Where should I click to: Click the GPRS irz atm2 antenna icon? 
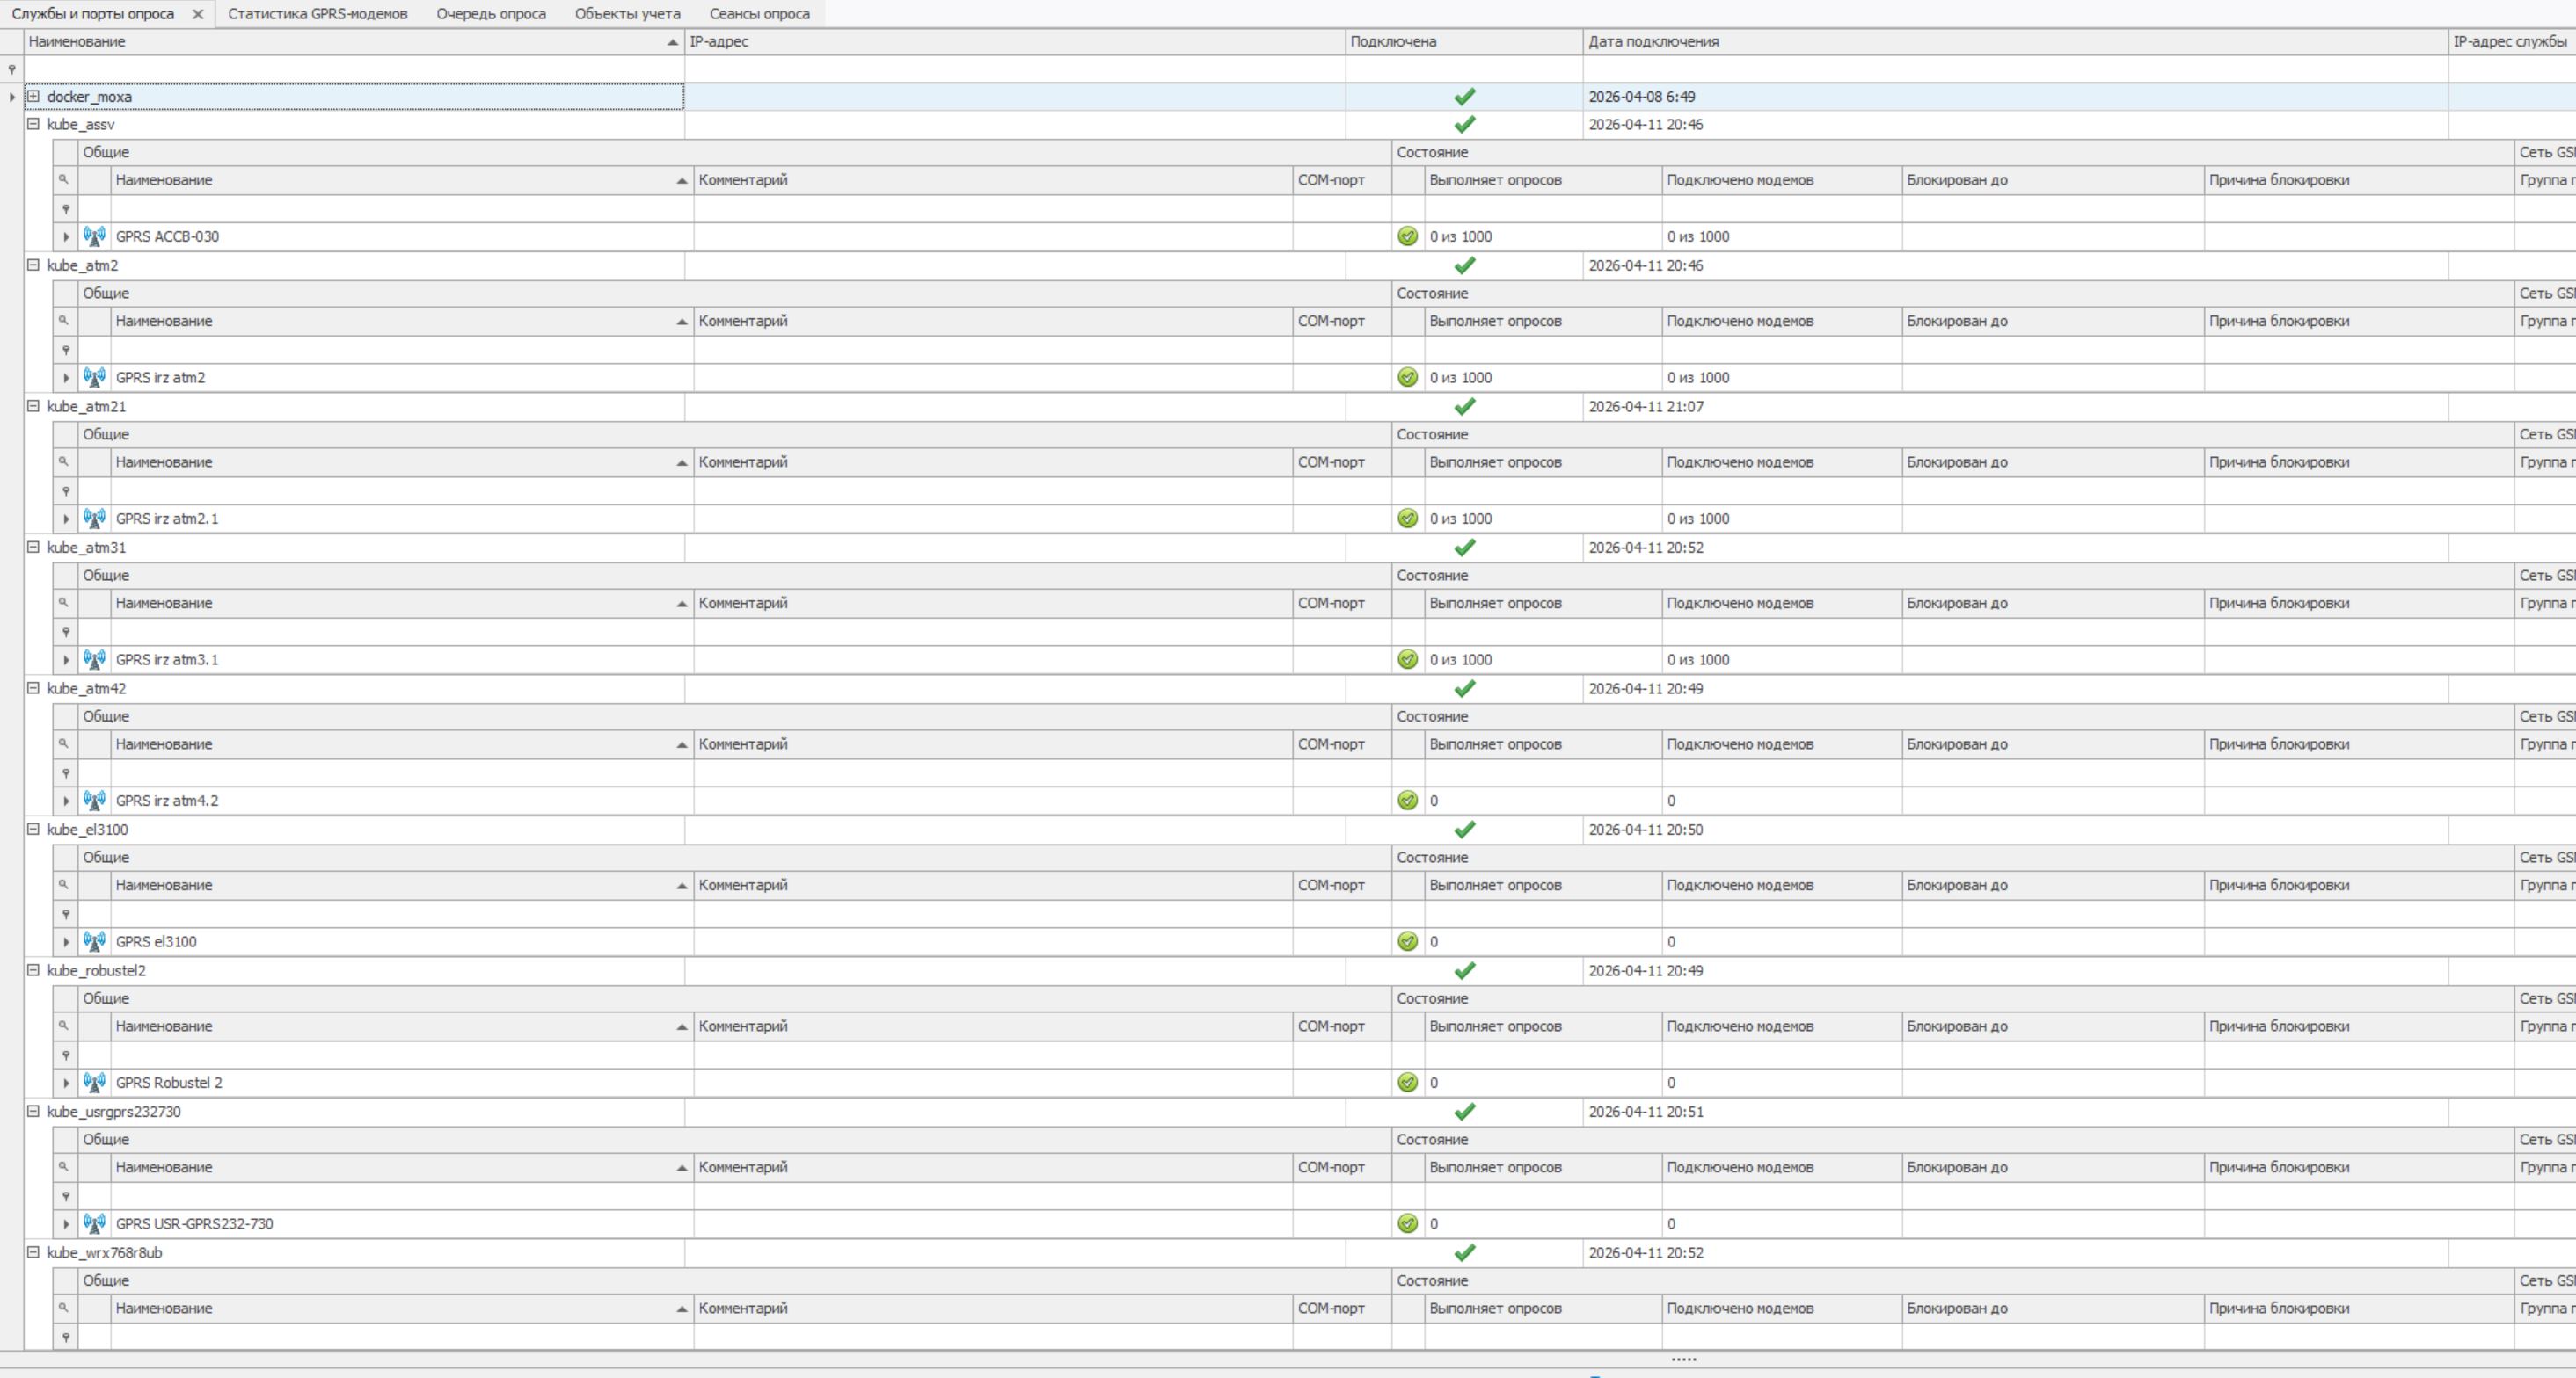(x=95, y=378)
